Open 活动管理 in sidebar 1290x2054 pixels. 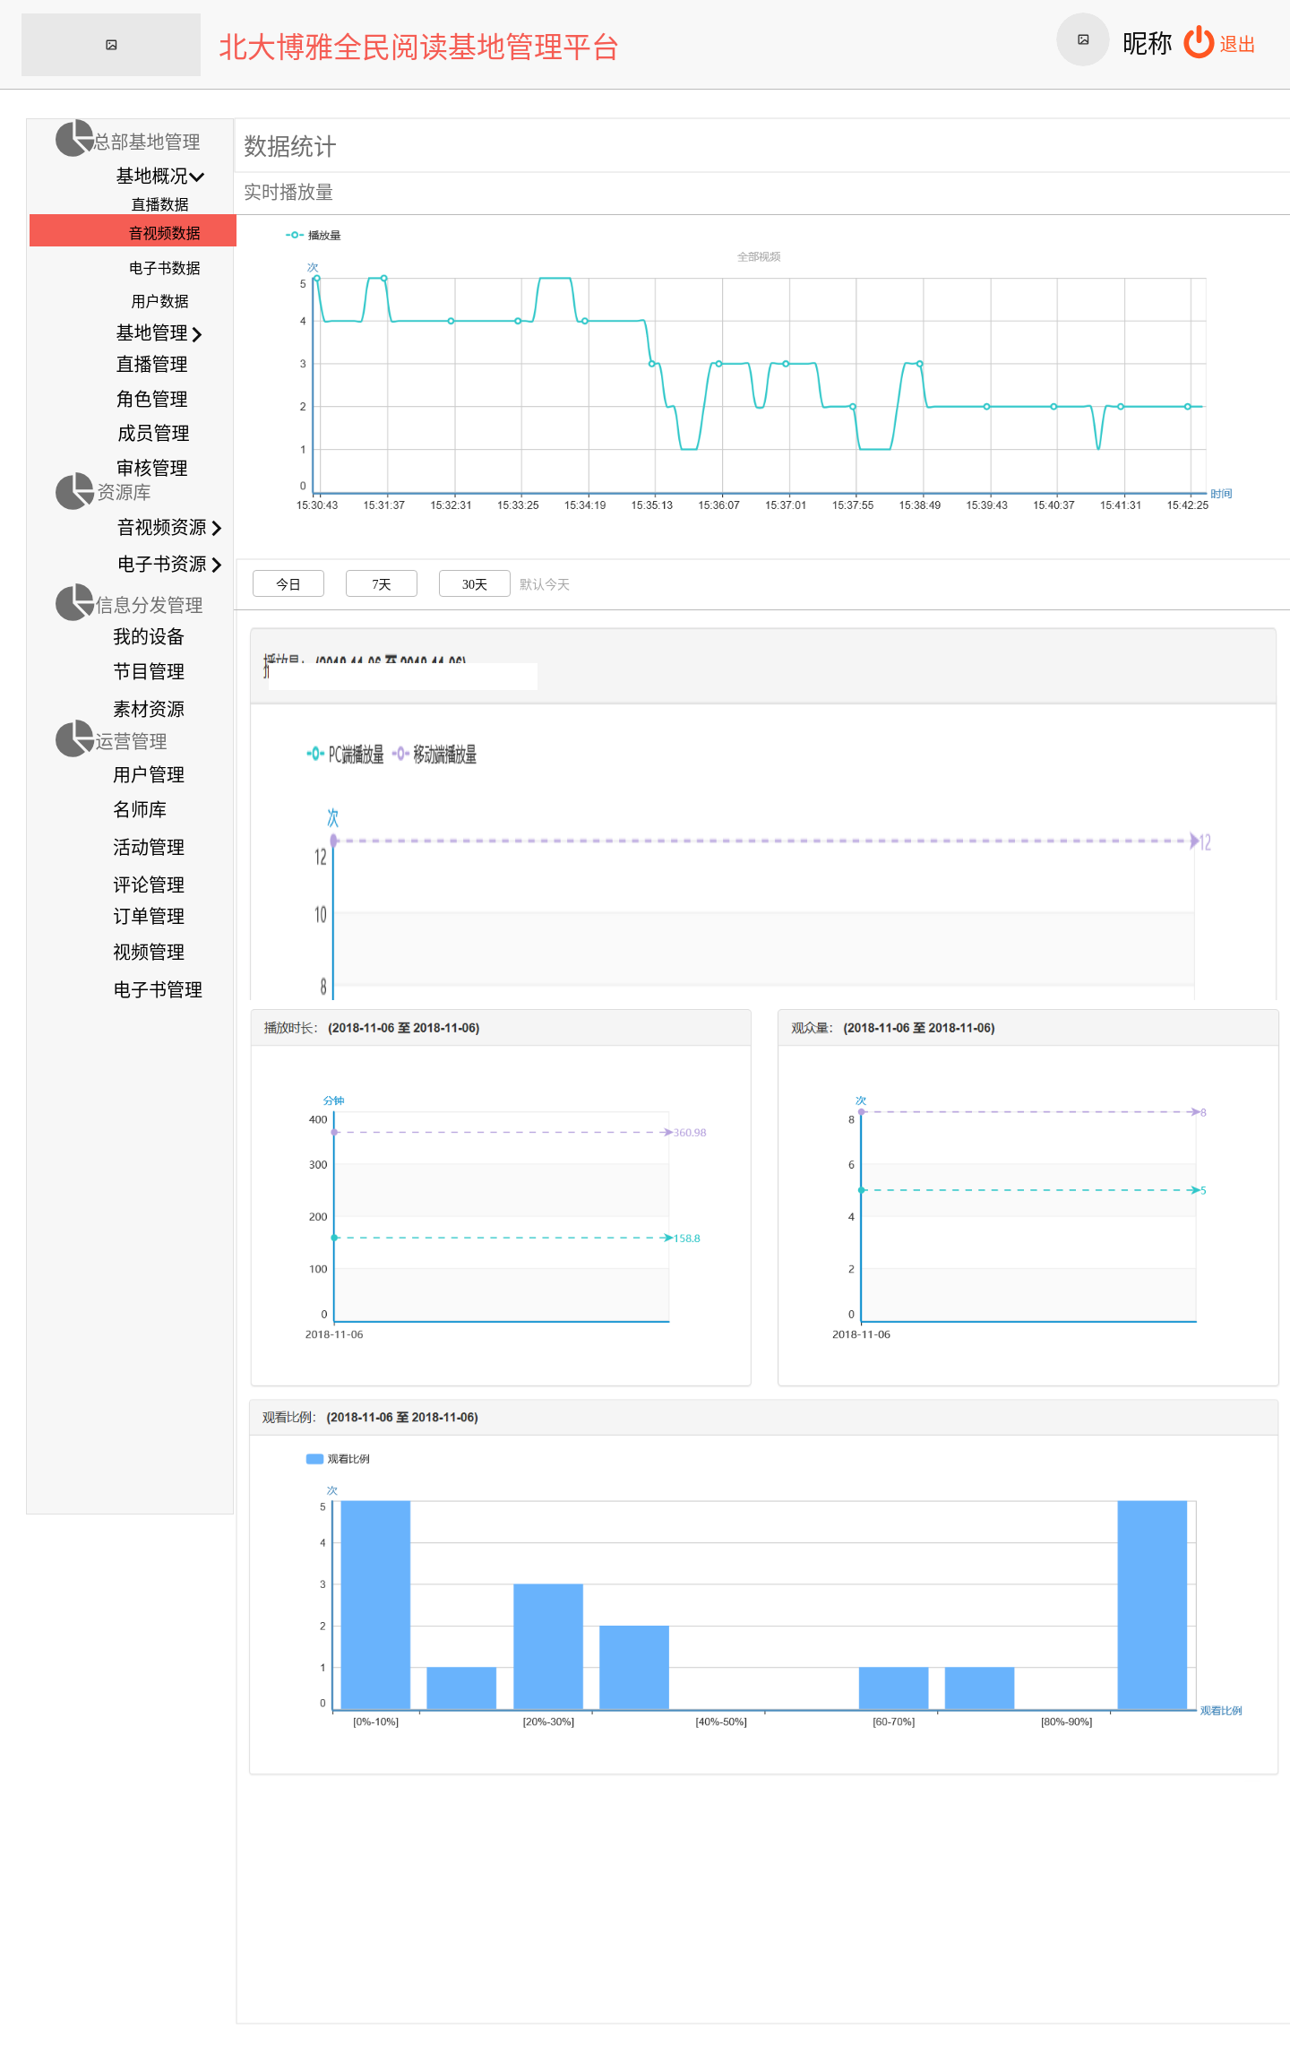pyautogui.click(x=149, y=848)
